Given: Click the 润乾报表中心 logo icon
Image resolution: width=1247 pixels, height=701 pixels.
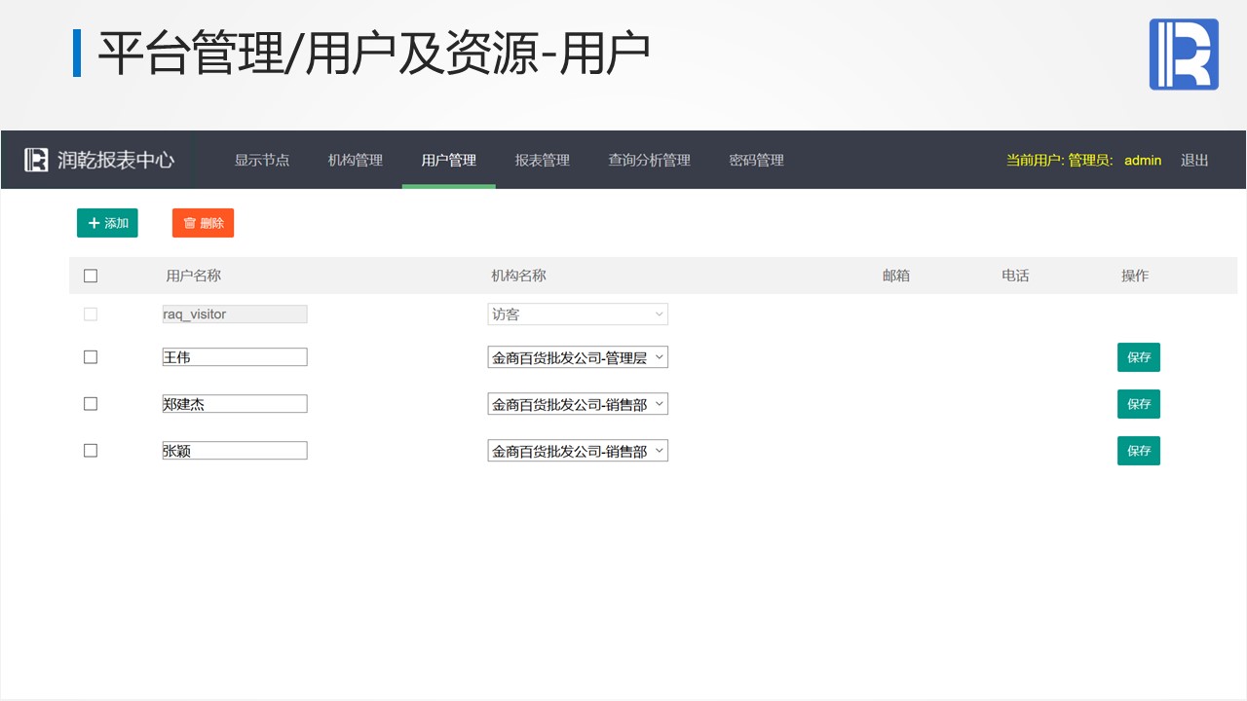Looking at the screenshot, I should pos(36,160).
